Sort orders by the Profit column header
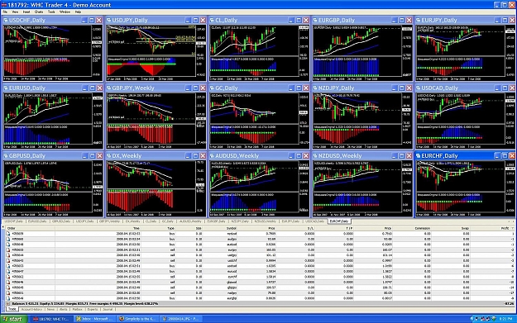Image resolution: width=517 pixels, height=323 pixels. [x=493, y=228]
